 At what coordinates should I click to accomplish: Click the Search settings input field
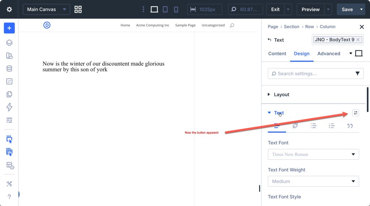click(311, 73)
